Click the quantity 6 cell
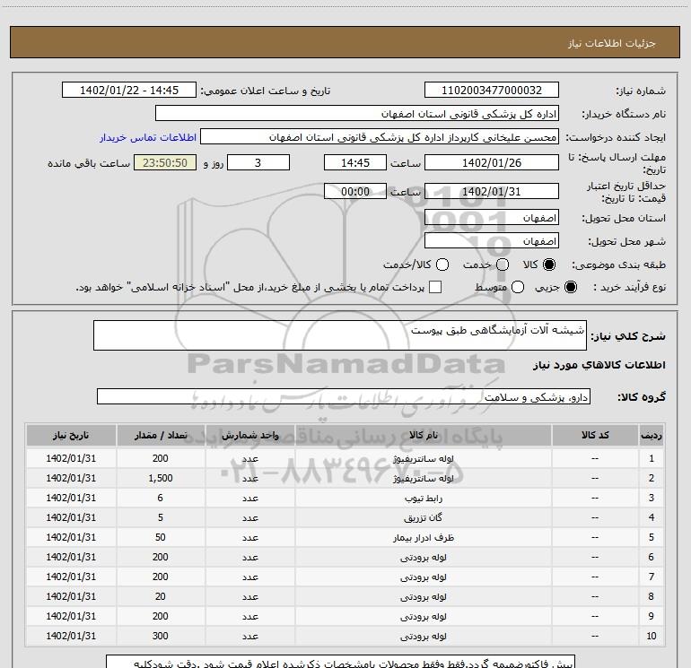The image size is (691, 668). [161, 498]
